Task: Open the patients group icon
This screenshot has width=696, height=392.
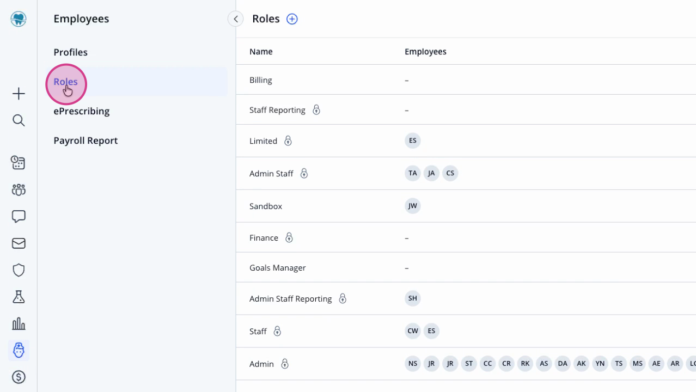Action: [x=19, y=189]
